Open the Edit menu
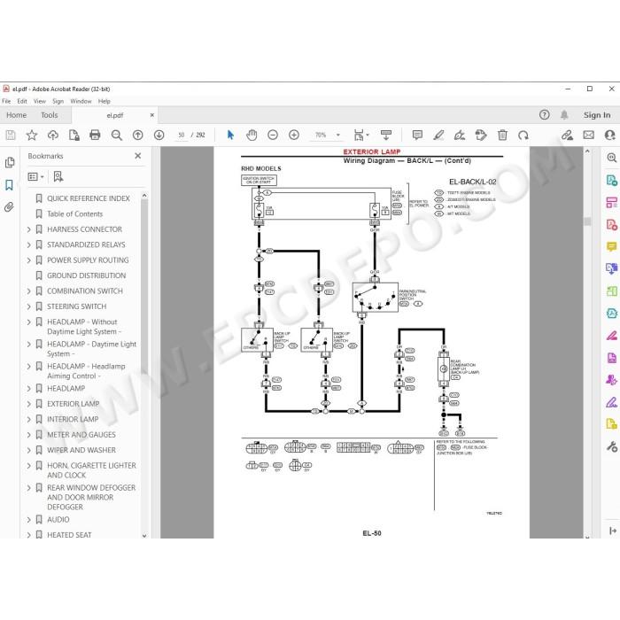 (22, 101)
